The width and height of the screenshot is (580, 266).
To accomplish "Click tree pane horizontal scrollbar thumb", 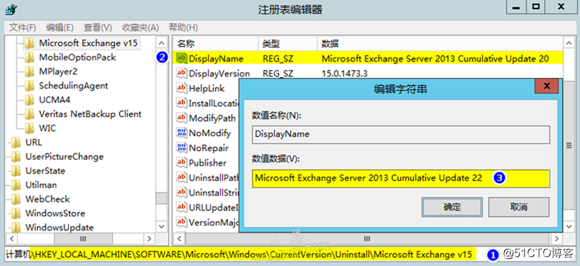I will (83, 238).
